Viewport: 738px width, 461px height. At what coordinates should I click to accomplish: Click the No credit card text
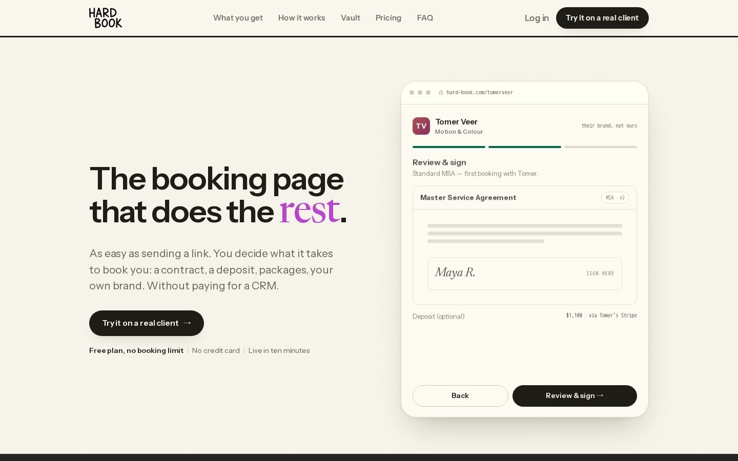(216, 351)
